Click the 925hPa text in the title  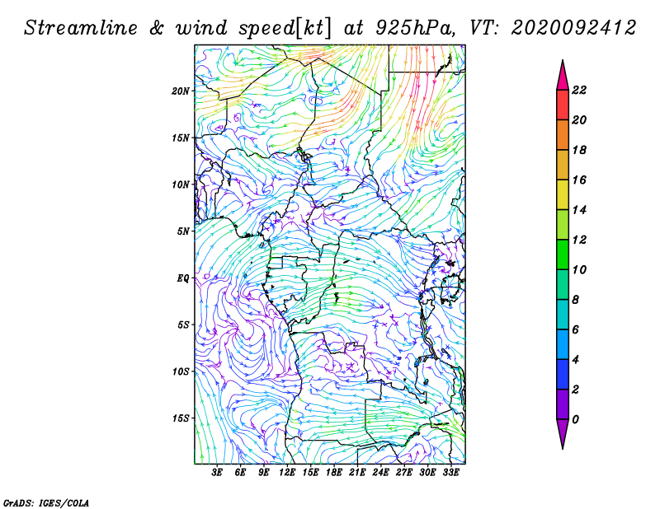pos(416,28)
